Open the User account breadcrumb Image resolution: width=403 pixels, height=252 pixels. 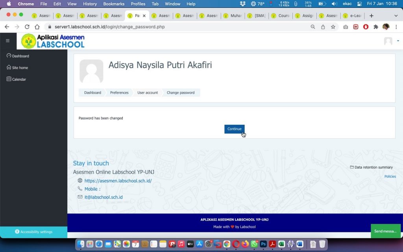(148, 93)
